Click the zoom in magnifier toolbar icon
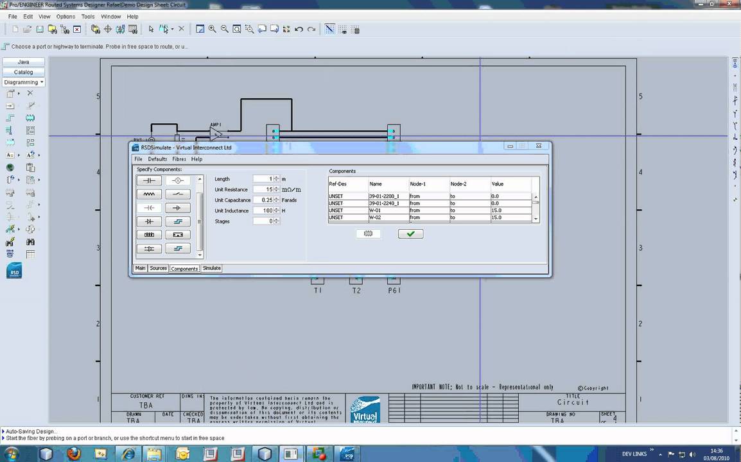Image resolution: width=741 pixels, height=462 pixels. point(212,30)
